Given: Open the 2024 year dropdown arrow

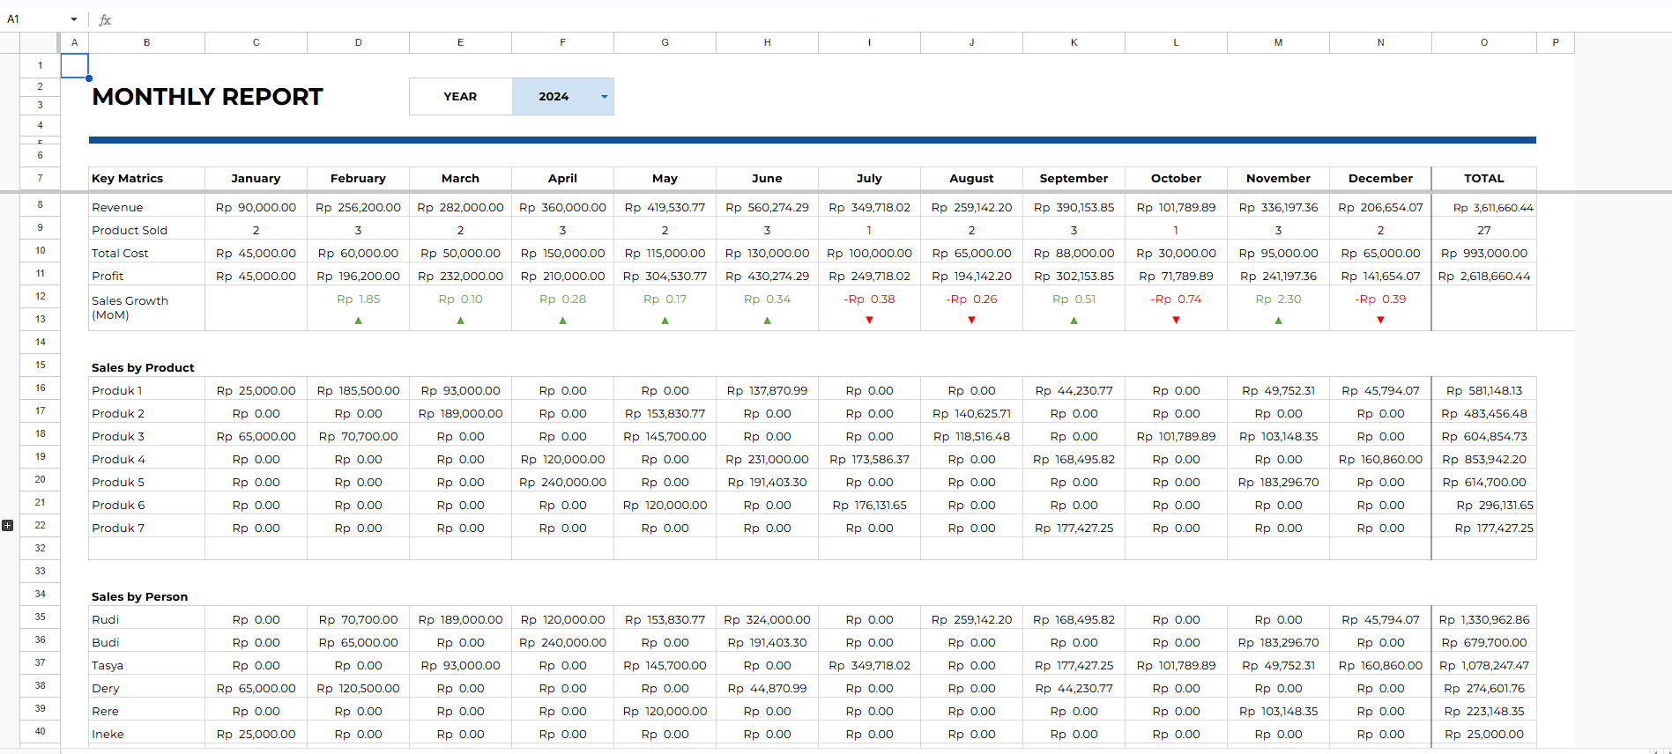Looking at the screenshot, I should point(605,97).
